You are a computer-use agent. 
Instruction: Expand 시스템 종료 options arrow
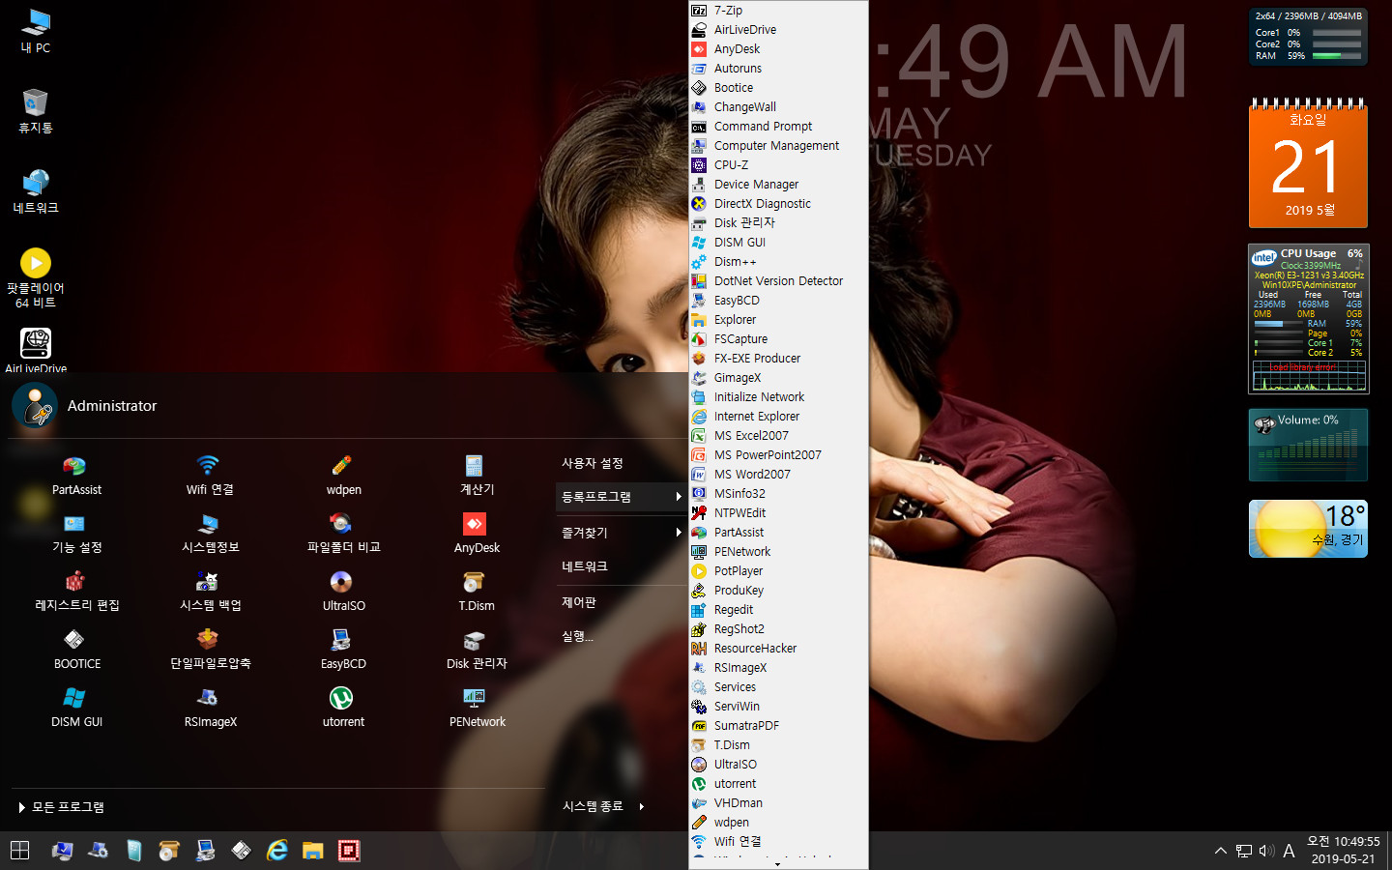pyautogui.click(x=642, y=806)
